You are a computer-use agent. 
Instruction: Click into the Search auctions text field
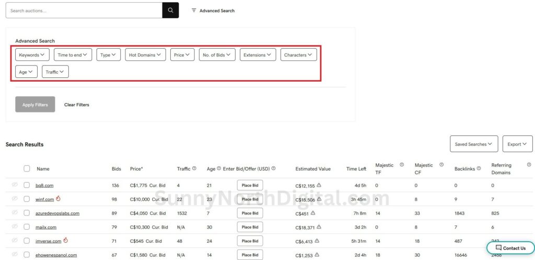(84, 10)
